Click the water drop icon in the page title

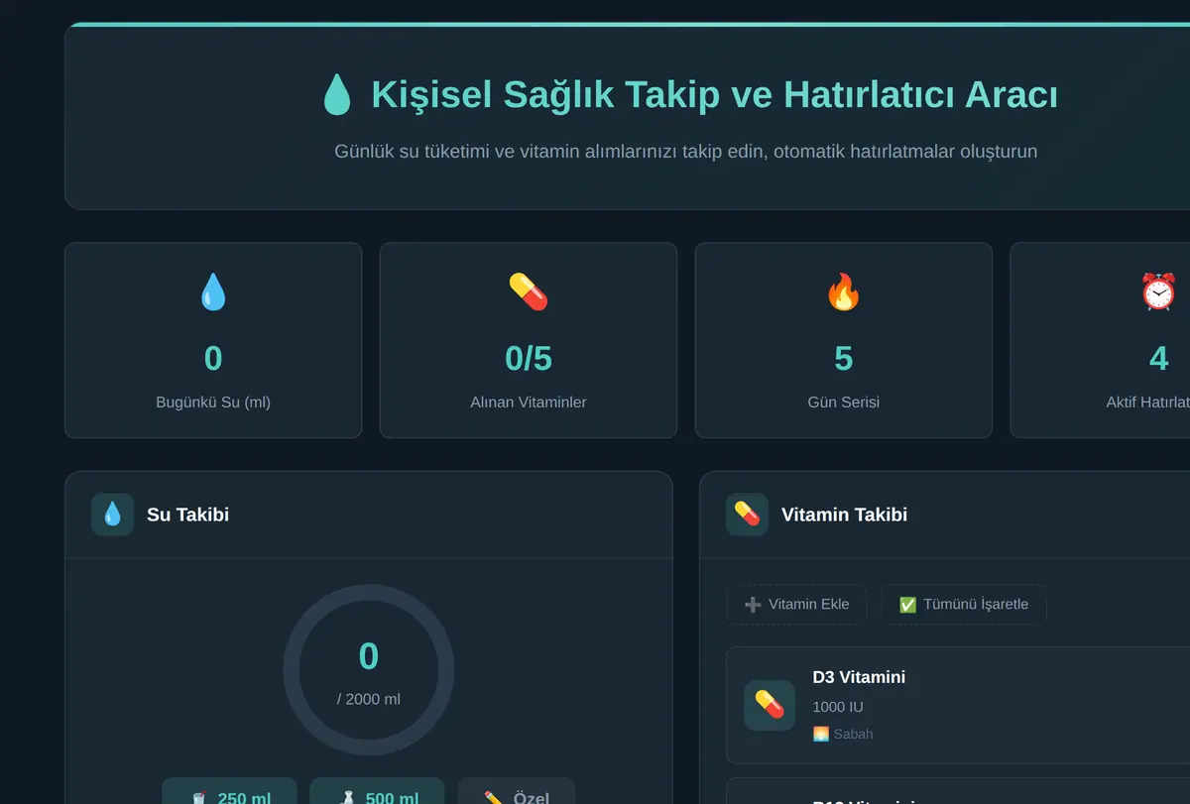pos(337,95)
